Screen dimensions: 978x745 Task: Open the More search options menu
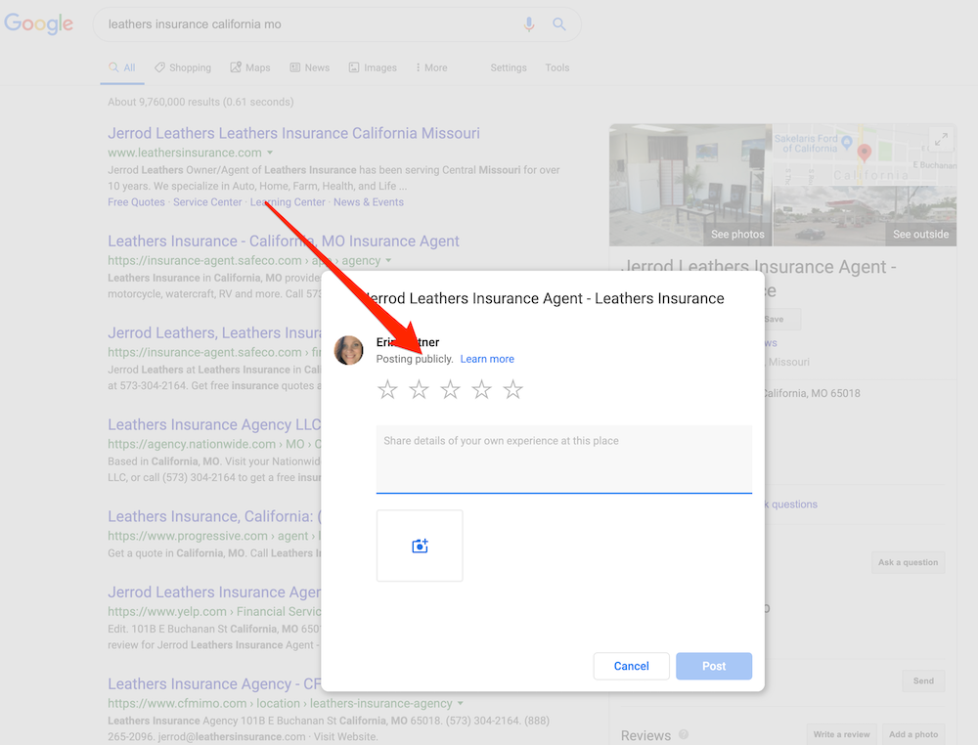431,67
